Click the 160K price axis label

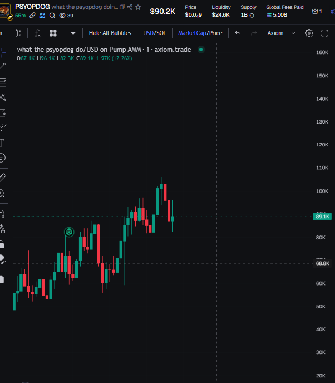point(322,52)
